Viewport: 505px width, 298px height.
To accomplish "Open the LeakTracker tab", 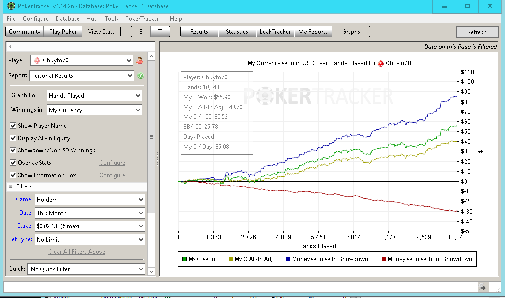I will (275, 32).
